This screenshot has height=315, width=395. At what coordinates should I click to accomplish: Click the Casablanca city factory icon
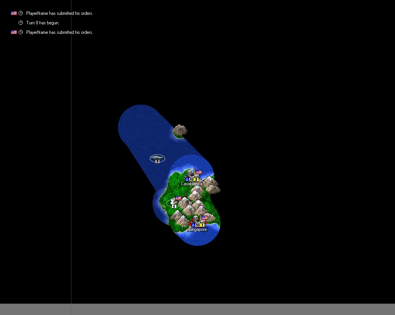(x=191, y=173)
